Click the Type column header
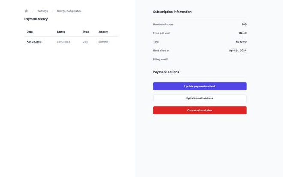This screenshot has height=177, width=283. 86,32
